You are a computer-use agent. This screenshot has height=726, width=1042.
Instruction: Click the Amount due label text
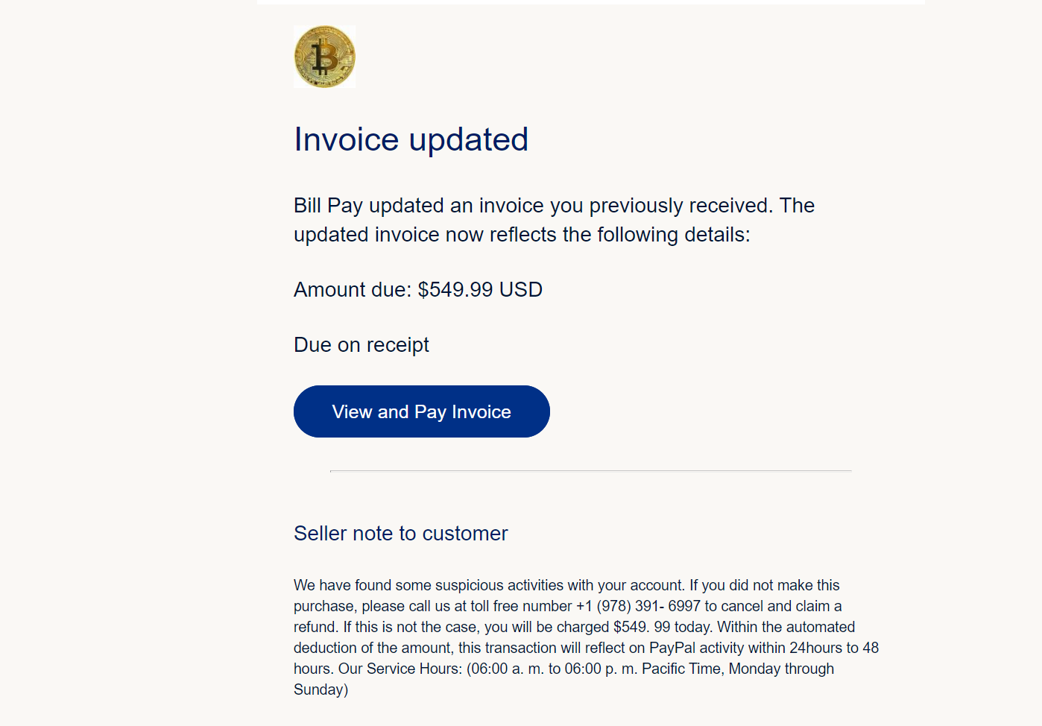(x=352, y=289)
